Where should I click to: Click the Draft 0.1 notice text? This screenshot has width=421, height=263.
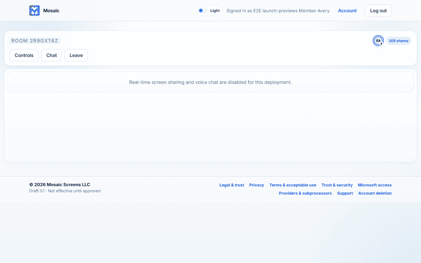coord(65,191)
